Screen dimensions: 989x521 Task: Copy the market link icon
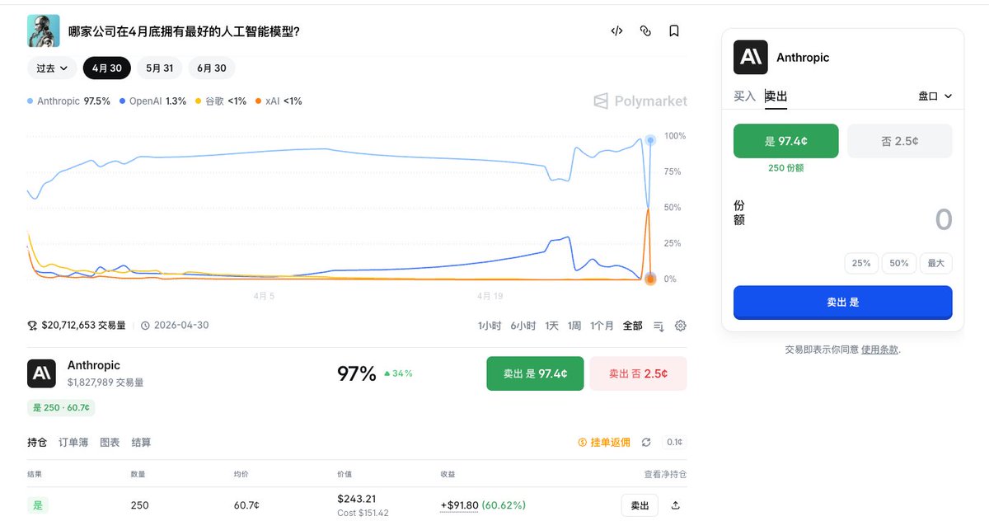(x=645, y=31)
